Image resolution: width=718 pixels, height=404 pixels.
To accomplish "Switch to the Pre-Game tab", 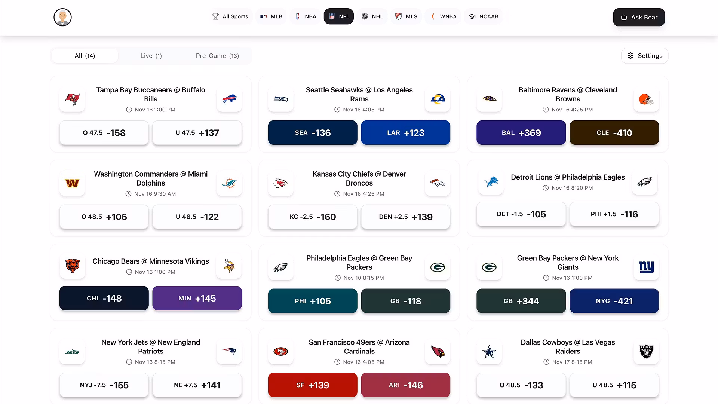I will (217, 56).
